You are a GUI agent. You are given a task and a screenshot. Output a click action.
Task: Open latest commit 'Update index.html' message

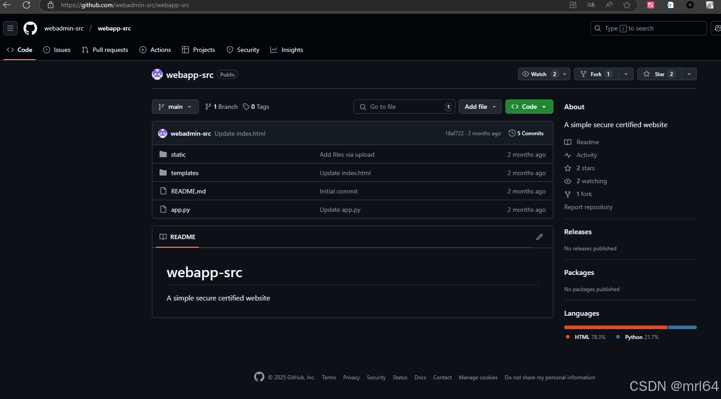240,133
